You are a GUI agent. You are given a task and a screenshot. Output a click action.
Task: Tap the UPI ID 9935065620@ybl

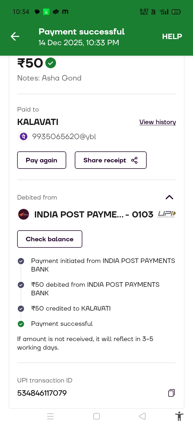[x=64, y=137]
